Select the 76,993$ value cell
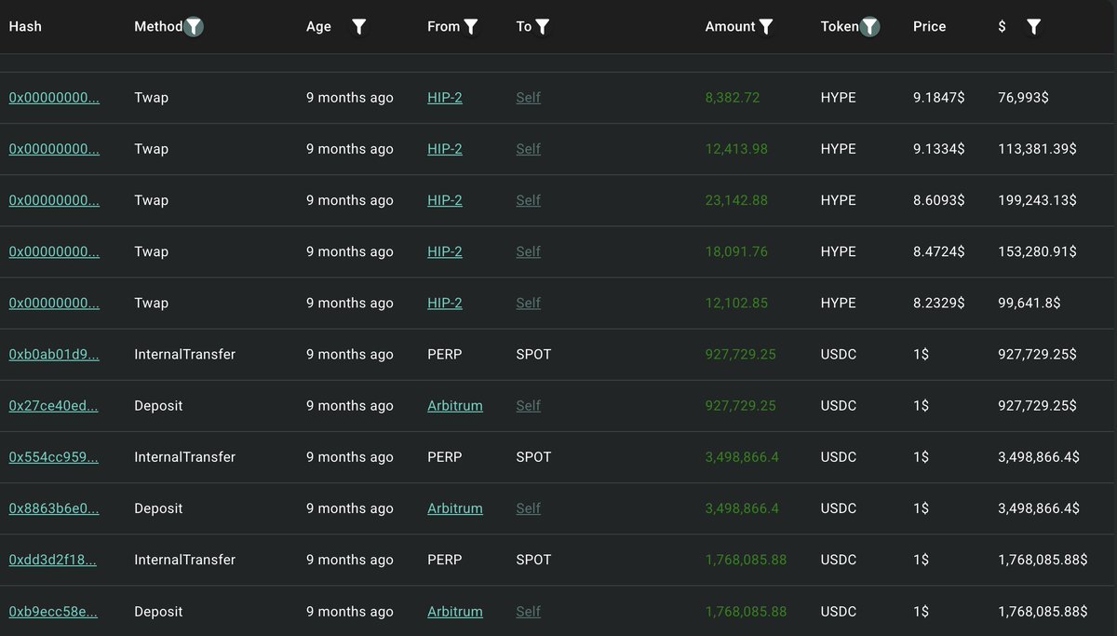The image size is (1117, 636). coord(1023,98)
